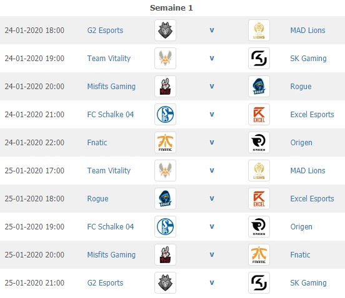Open the Misfits Gaming link in the 25-01 20:00 match

[111, 255]
